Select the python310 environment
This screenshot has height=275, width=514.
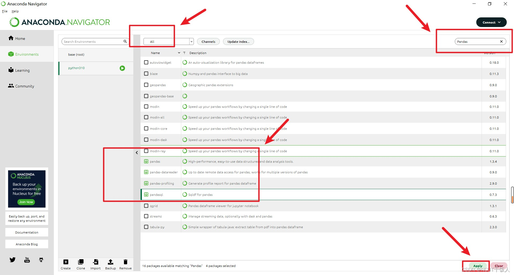click(x=96, y=68)
